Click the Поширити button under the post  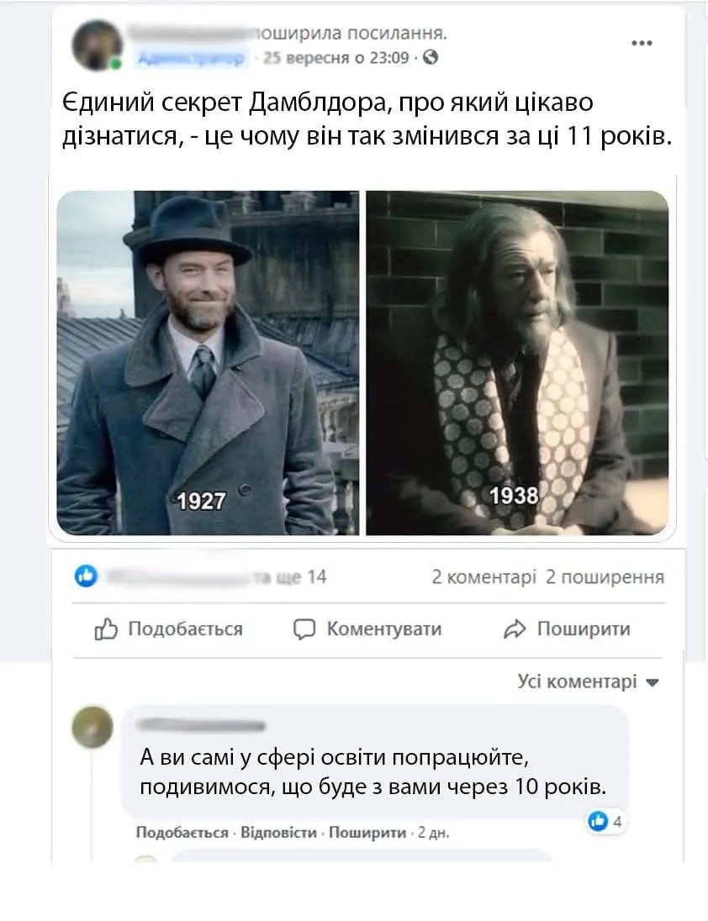(567, 629)
